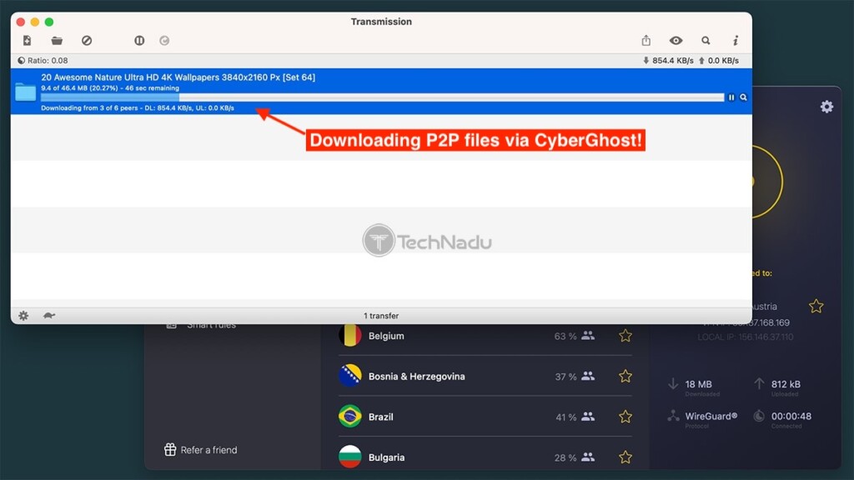Click the Belgium 63 % load value

pos(565,337)
